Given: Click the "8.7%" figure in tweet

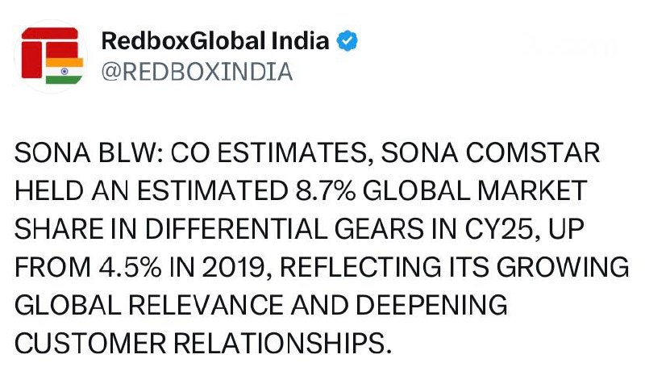Looking at the screenshot, I should point(316,193).
